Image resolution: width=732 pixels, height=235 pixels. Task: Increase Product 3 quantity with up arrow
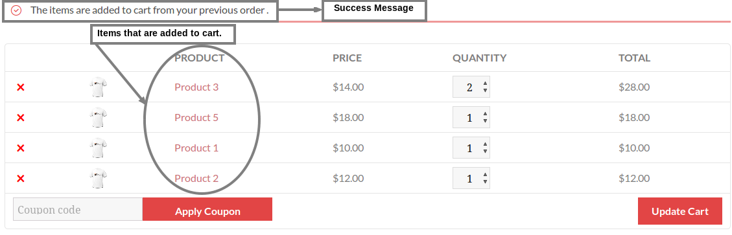tap(485, 84)
